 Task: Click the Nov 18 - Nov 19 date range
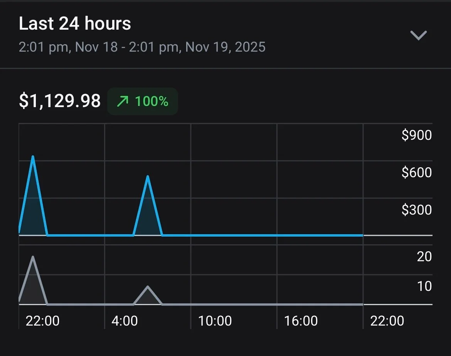click(142, 47)
